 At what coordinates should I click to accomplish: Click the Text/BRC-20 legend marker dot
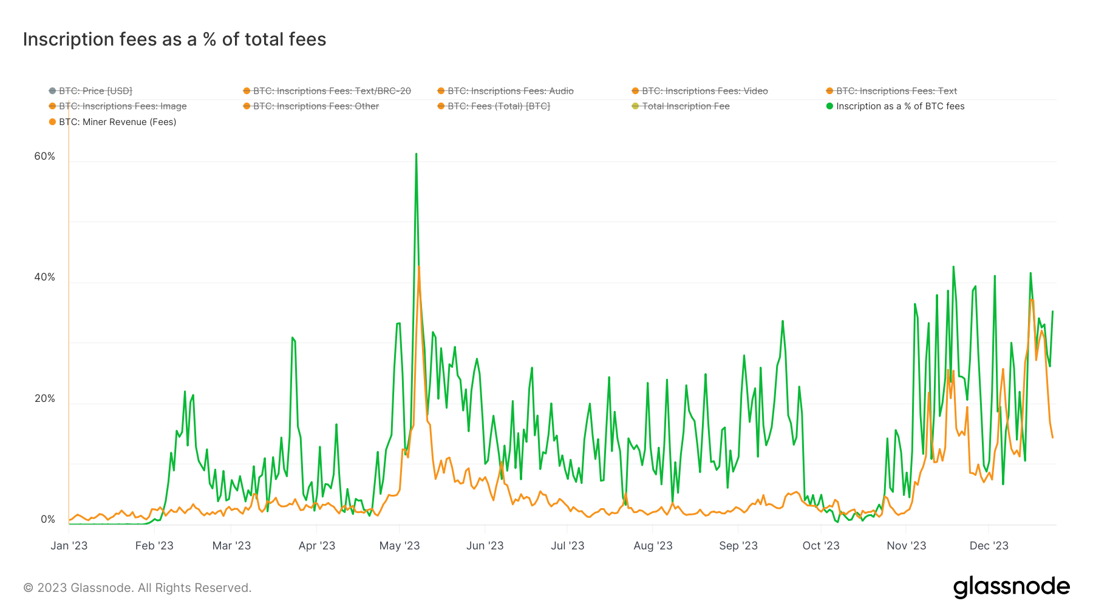point(247,91)
